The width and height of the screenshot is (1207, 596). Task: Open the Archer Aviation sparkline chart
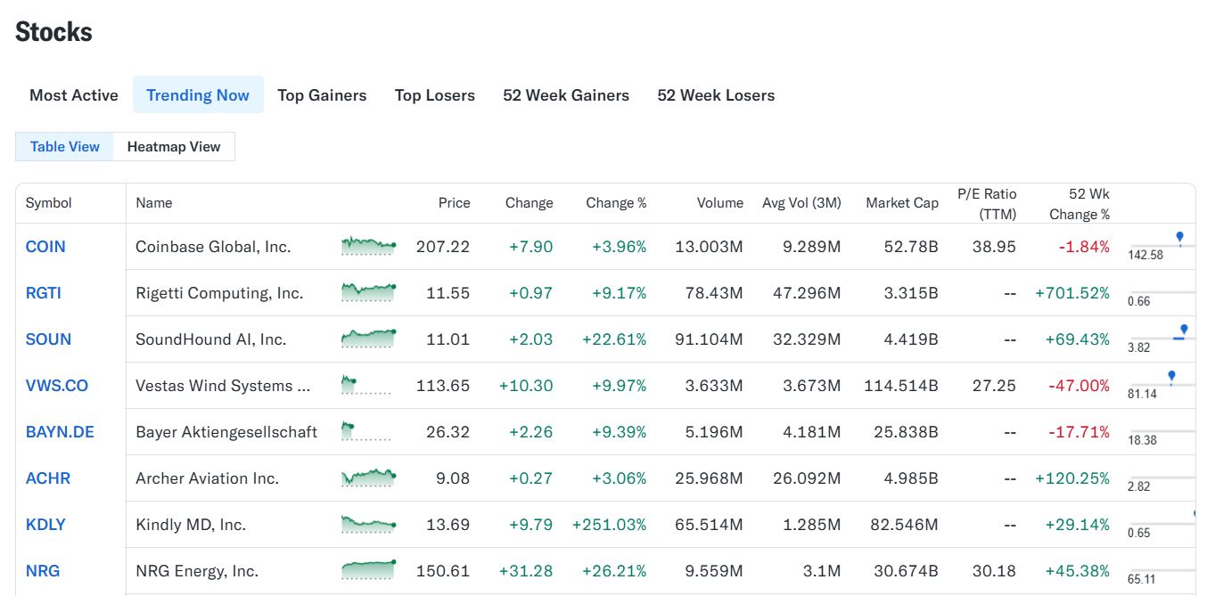tap(368, 478)
